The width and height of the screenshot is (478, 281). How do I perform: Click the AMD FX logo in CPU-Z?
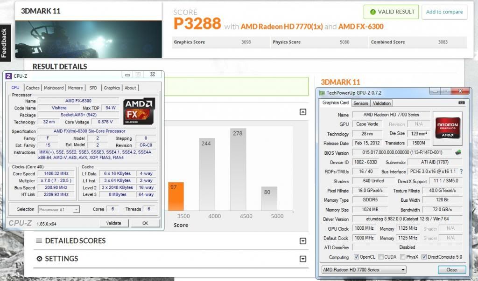(x=139, y=111)
